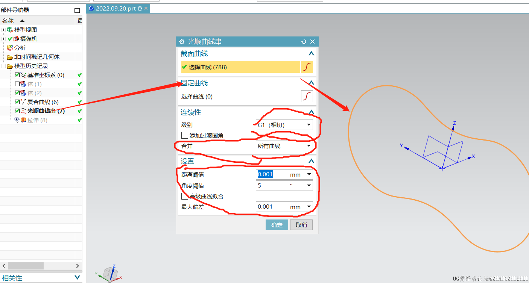Open the 最大偏差 dropdown arrow

[x=309, y=207]
